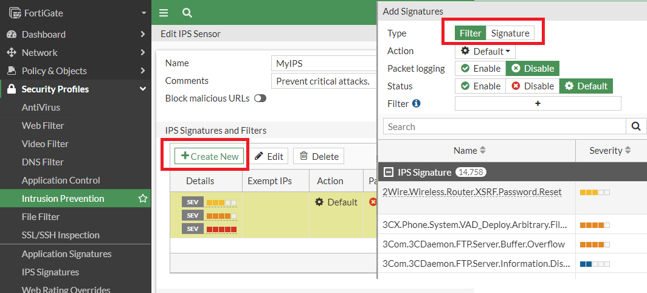Click red disabled icon in sensor row

(x=373, y=202)
